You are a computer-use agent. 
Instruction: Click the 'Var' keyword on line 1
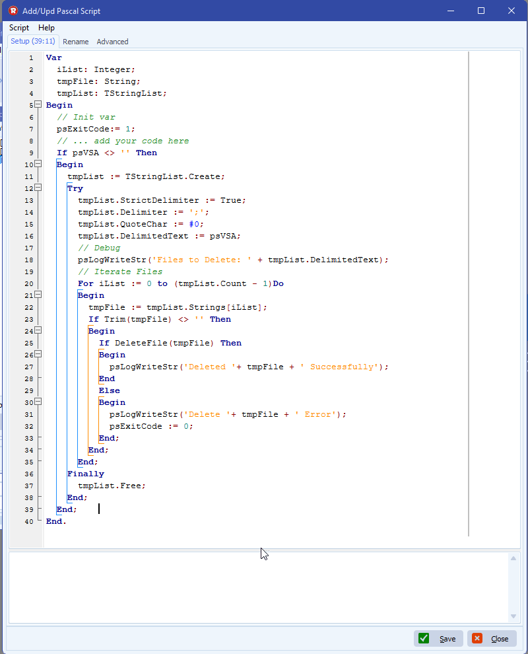point(53,57)
